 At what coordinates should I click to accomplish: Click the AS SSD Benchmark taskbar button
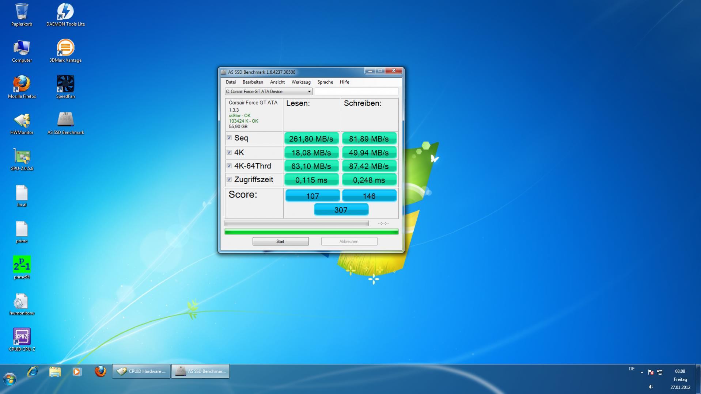point(200,371)
